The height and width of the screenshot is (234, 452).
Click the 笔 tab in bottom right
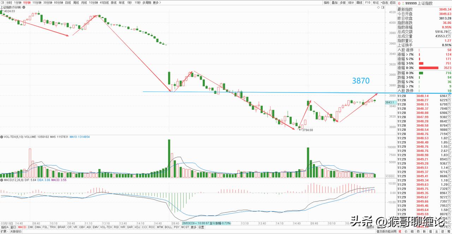(400, 232)
